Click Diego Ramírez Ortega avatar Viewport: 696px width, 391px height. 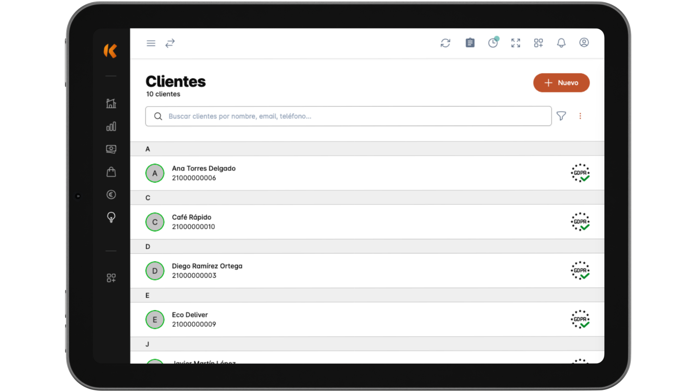pyautogui.click(x=155, y=271)
